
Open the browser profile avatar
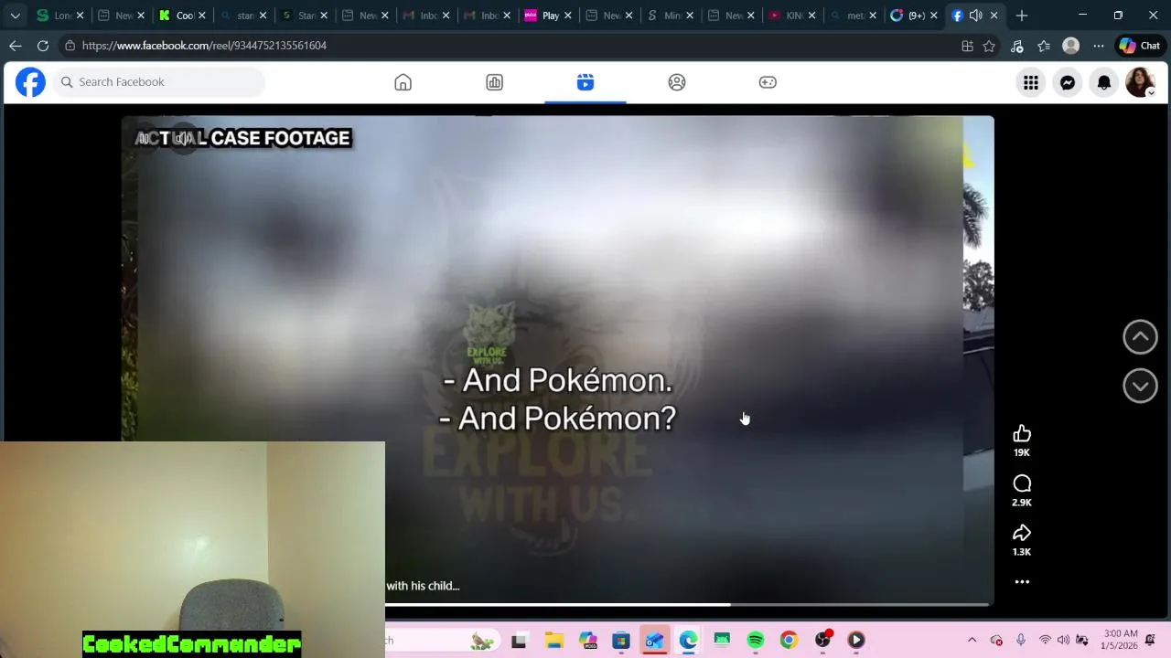click(1071, 46)
